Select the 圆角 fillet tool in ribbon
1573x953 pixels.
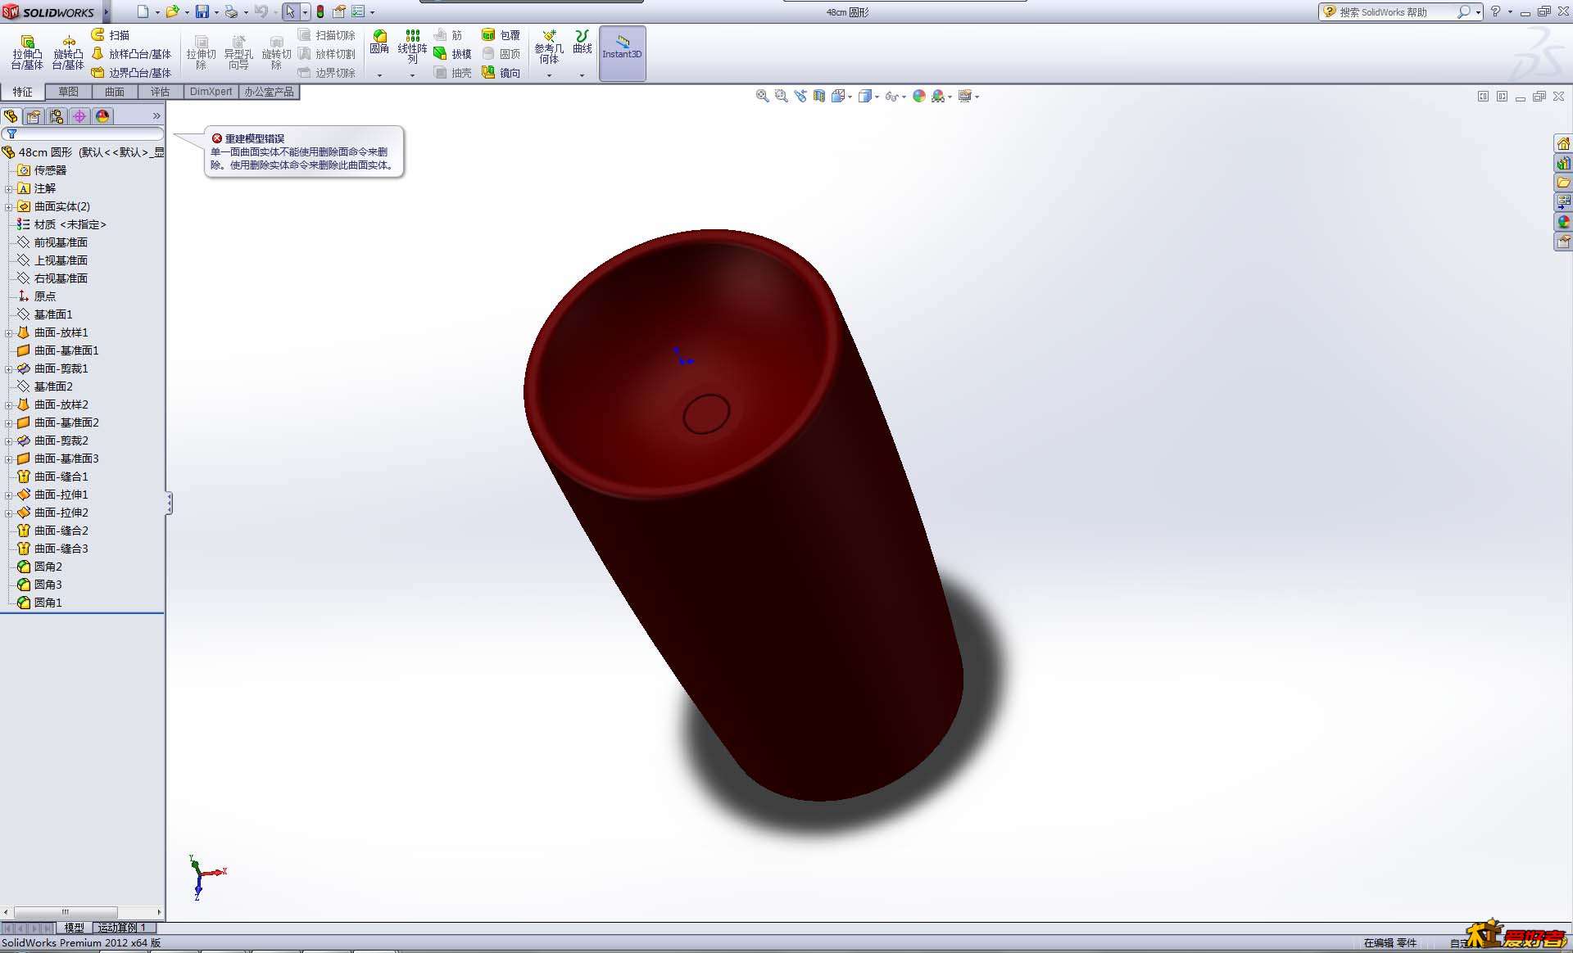(x=379, y=42)
